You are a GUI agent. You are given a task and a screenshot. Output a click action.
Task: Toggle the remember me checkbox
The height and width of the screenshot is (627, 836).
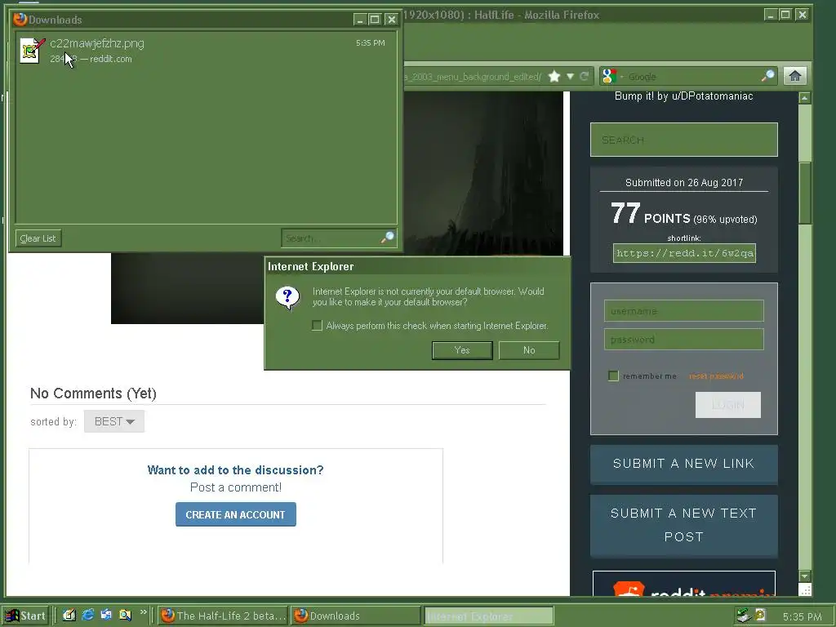click(x=614, y=376)
